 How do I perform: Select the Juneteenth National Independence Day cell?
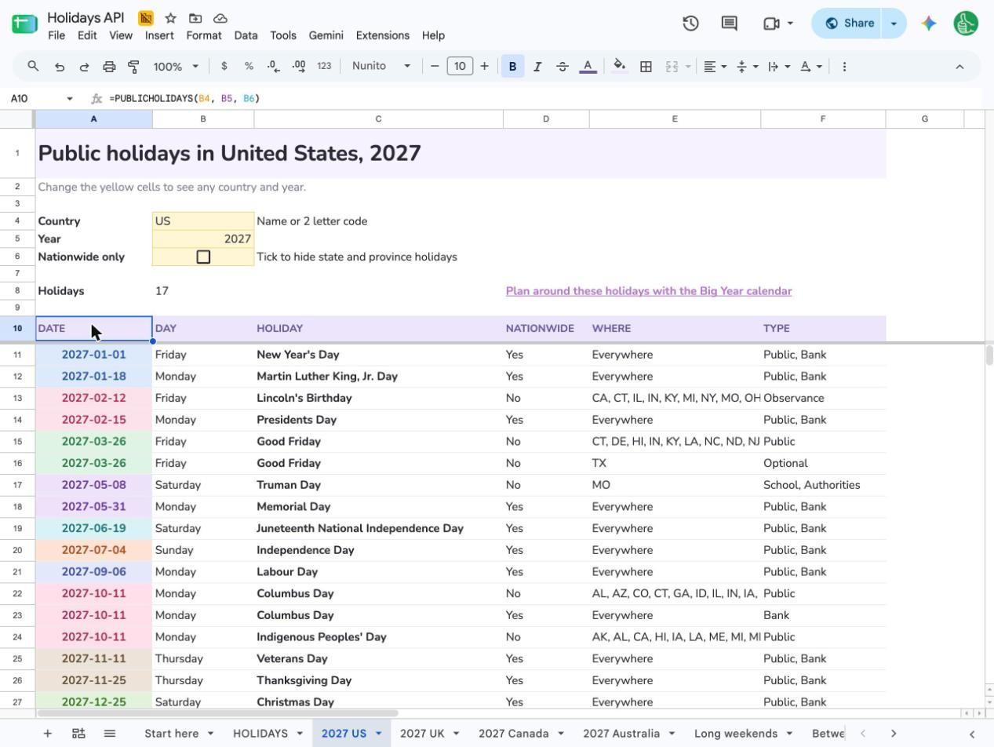[378, 528]
